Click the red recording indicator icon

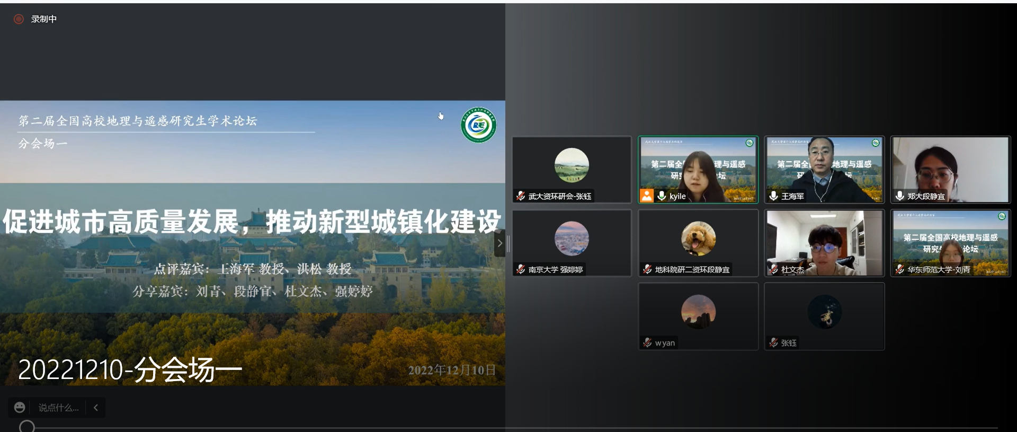coord(19,19)
